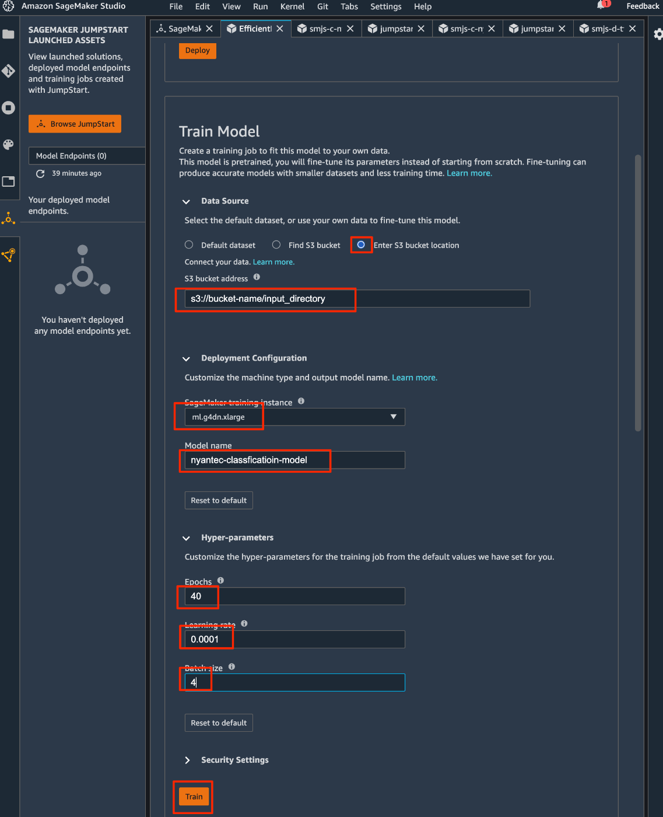Collapse the Deployment Configuration section
The image size is (663, 817).
187,359
